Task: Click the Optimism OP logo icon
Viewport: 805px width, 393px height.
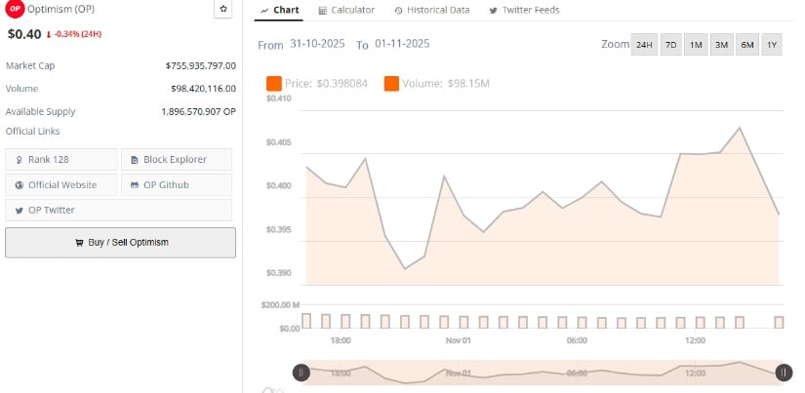Action: (15, 8)
